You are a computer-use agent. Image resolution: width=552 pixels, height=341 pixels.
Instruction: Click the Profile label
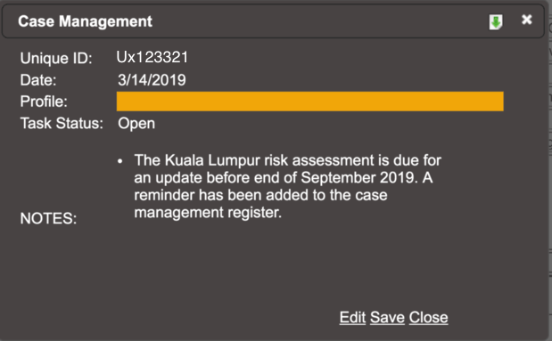(x=44, y=101)
